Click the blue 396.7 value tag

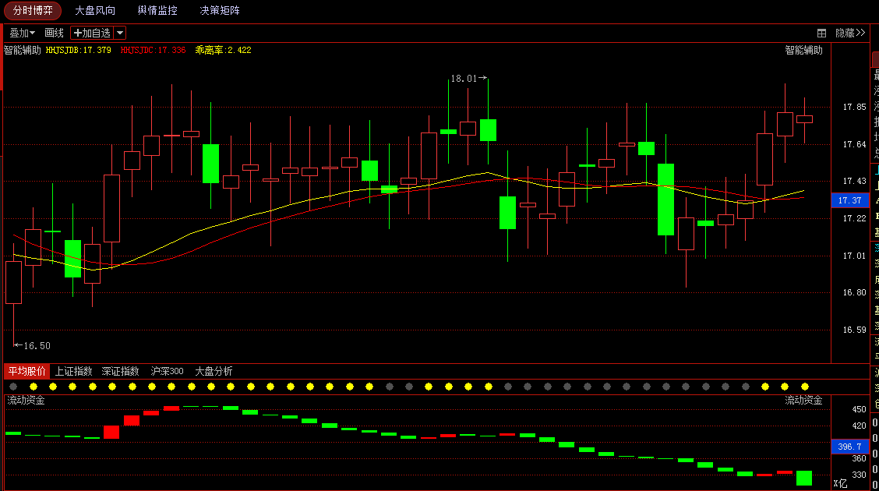click(x=850, y=447)
